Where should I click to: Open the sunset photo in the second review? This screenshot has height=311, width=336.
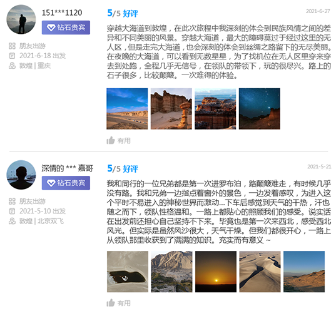(216, 272)
